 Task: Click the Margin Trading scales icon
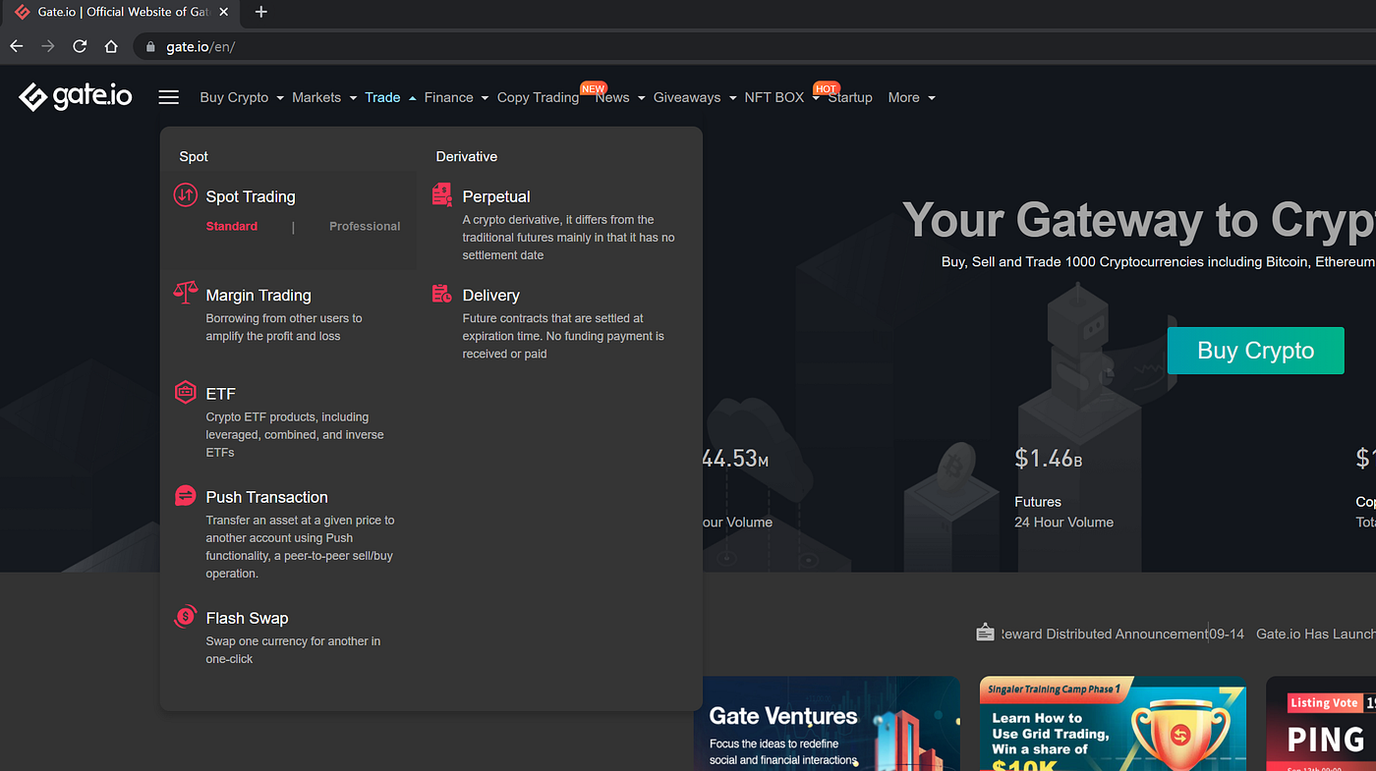point(186,292)
